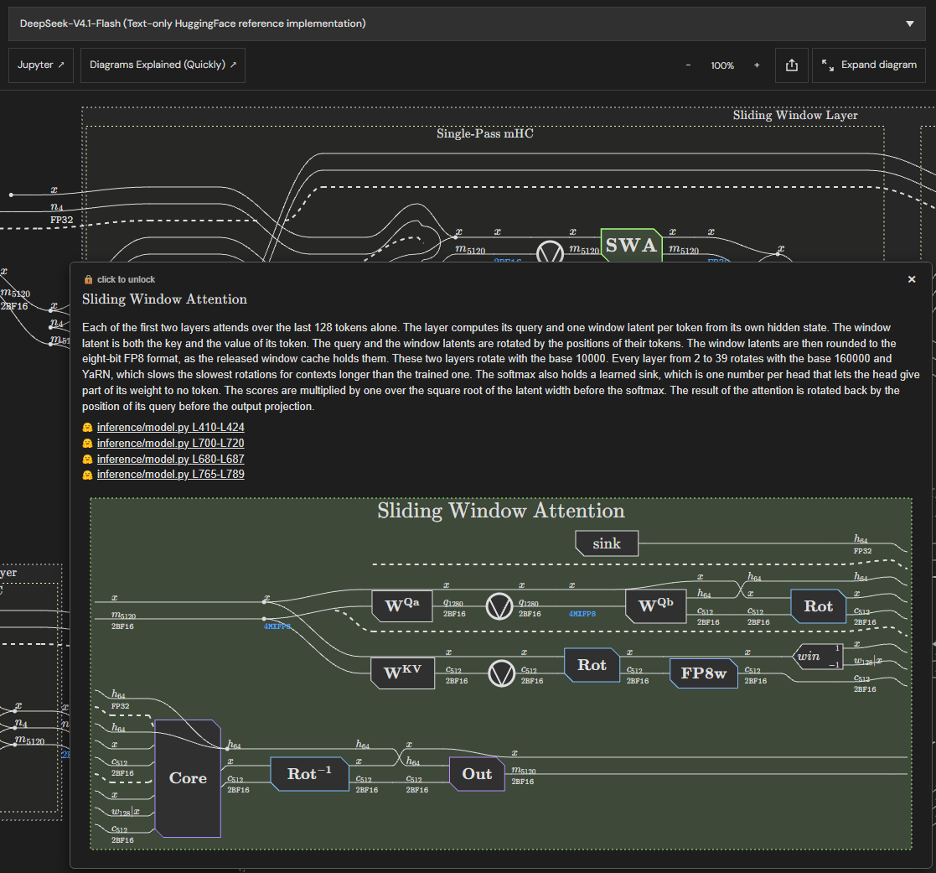This screenshot has width=936, height=873.
Task: Click the 100% zoom level value
Action: tap(722, 65)
